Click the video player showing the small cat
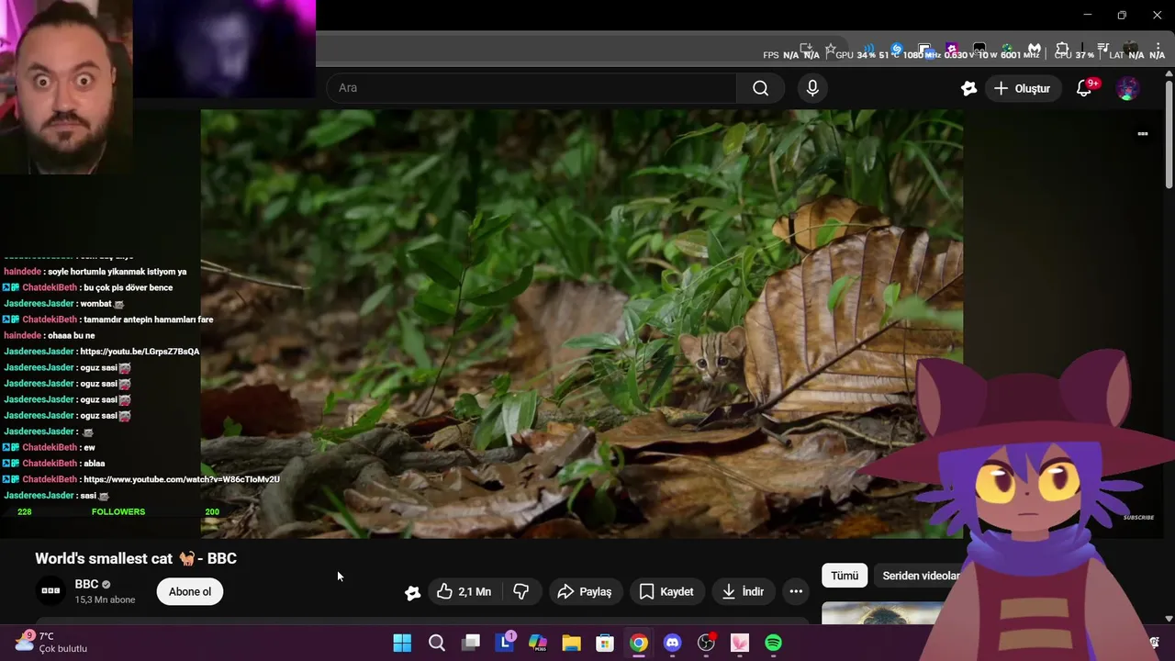Viewport: 1175px width, 661px height. [582, 323]
